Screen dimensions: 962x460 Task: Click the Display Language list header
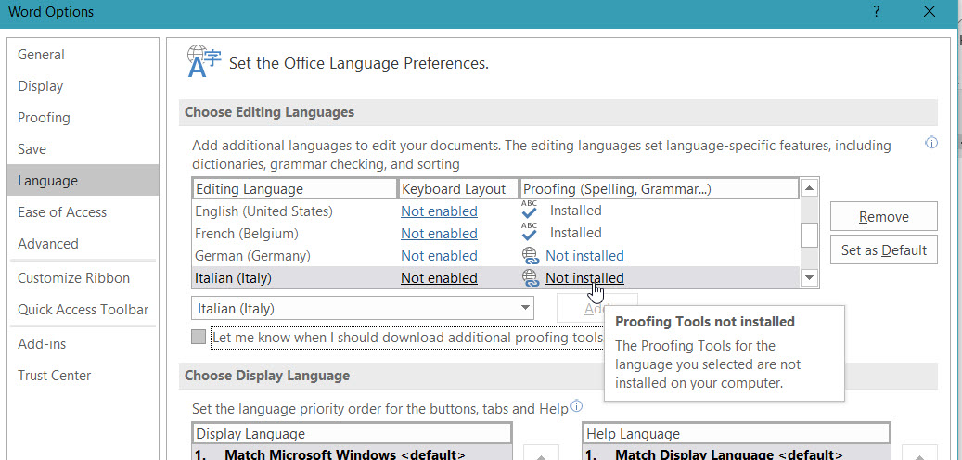(x=353, y=434)
